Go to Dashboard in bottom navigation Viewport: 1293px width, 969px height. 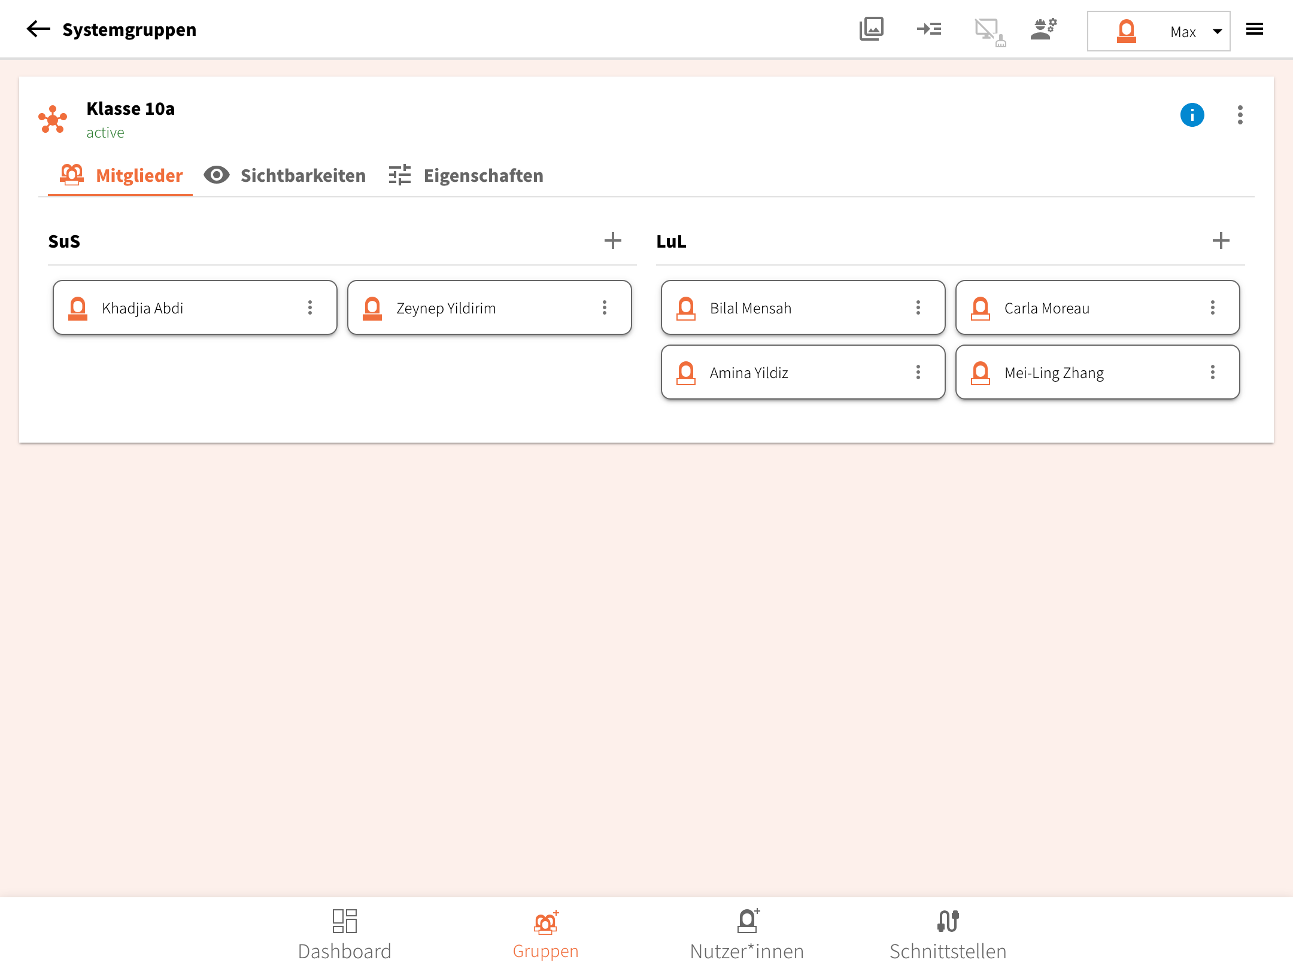pyautogui.click(x=344, y=934)
